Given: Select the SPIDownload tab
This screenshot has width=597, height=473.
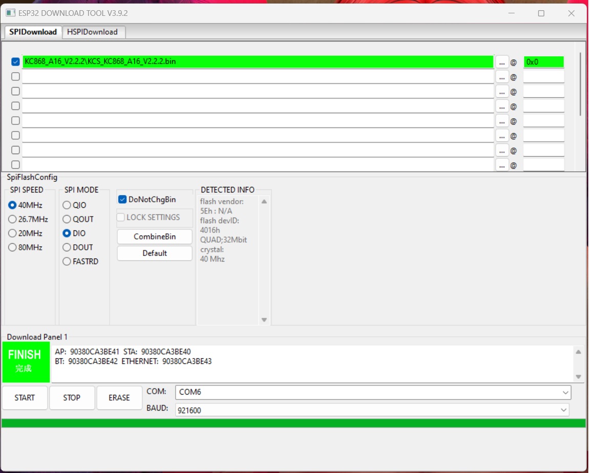Looking at the screenshot, I should click(x=33, y=32).
